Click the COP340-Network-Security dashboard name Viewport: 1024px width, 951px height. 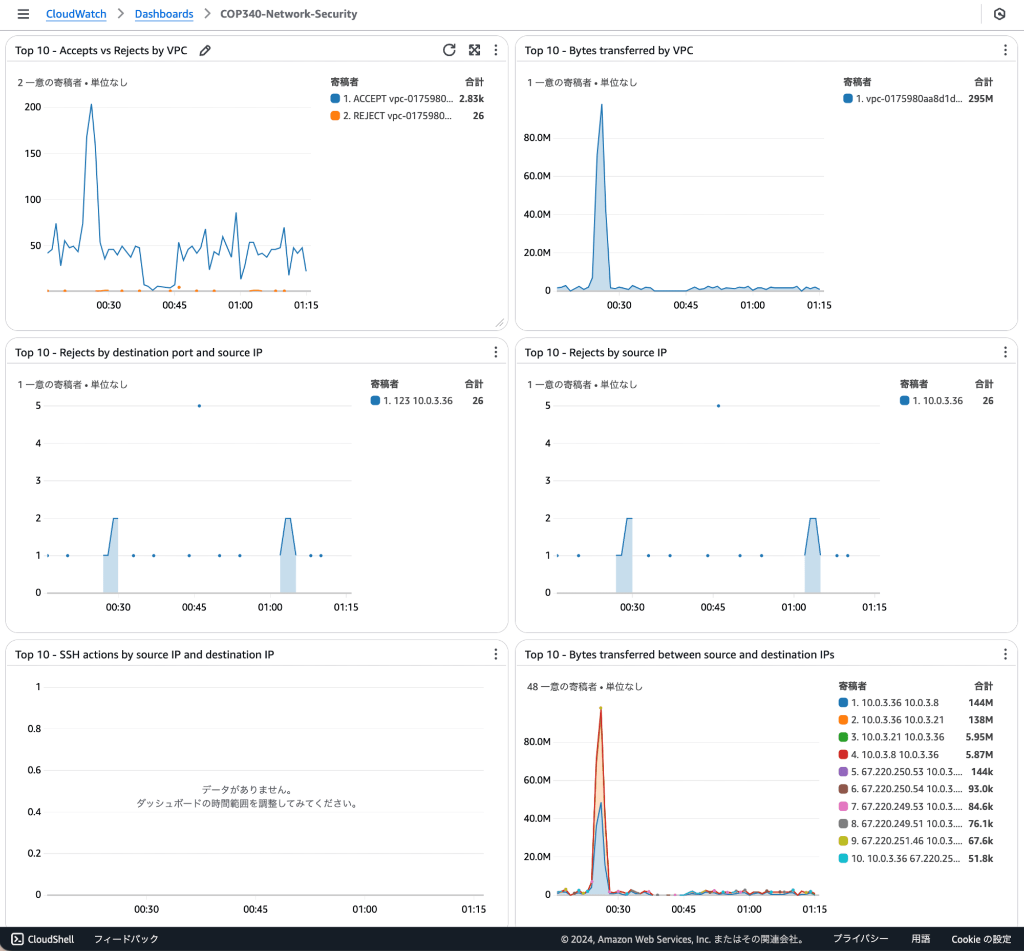pos(289,14)
